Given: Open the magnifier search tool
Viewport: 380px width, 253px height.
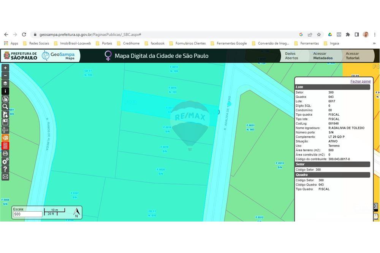Looking at the screenshot, I should click(x=5, y=107).
